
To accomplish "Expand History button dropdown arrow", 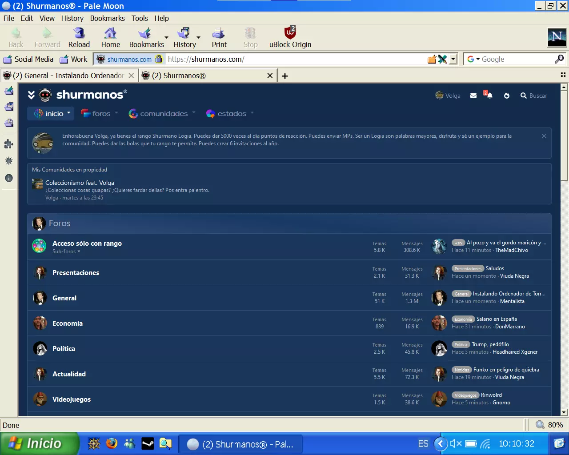I will coord(199,38).
